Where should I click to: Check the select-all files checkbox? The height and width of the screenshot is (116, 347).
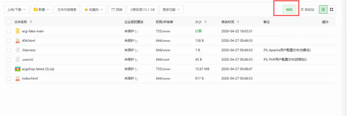pyautogui.click(x=9, y=22)
